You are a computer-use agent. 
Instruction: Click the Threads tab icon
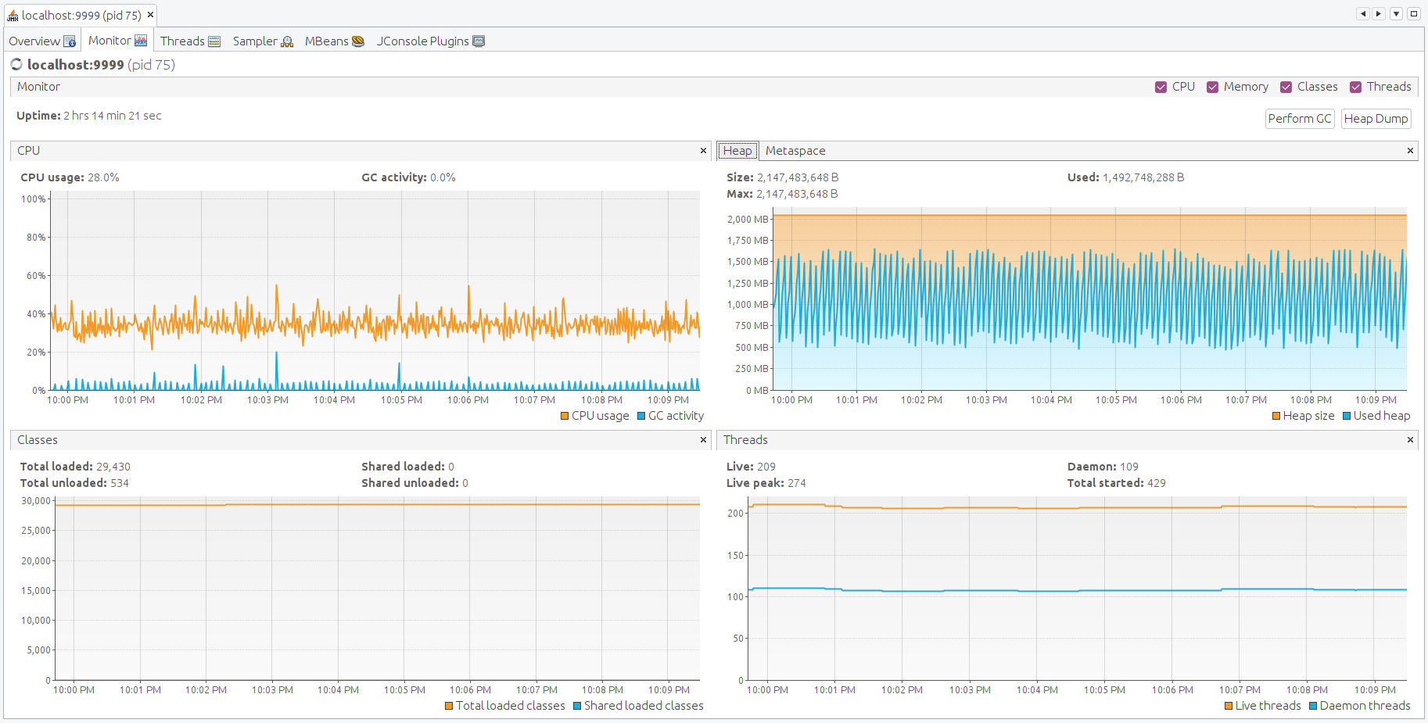214,41
